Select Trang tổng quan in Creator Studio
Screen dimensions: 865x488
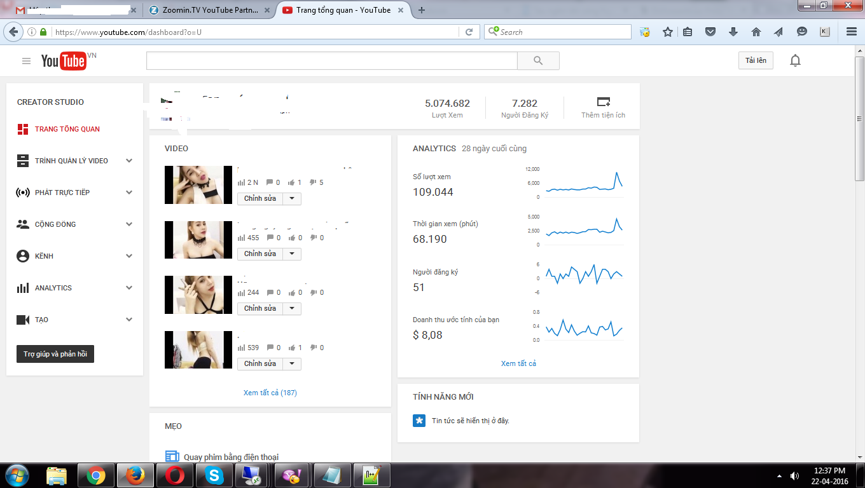point(67,129)
